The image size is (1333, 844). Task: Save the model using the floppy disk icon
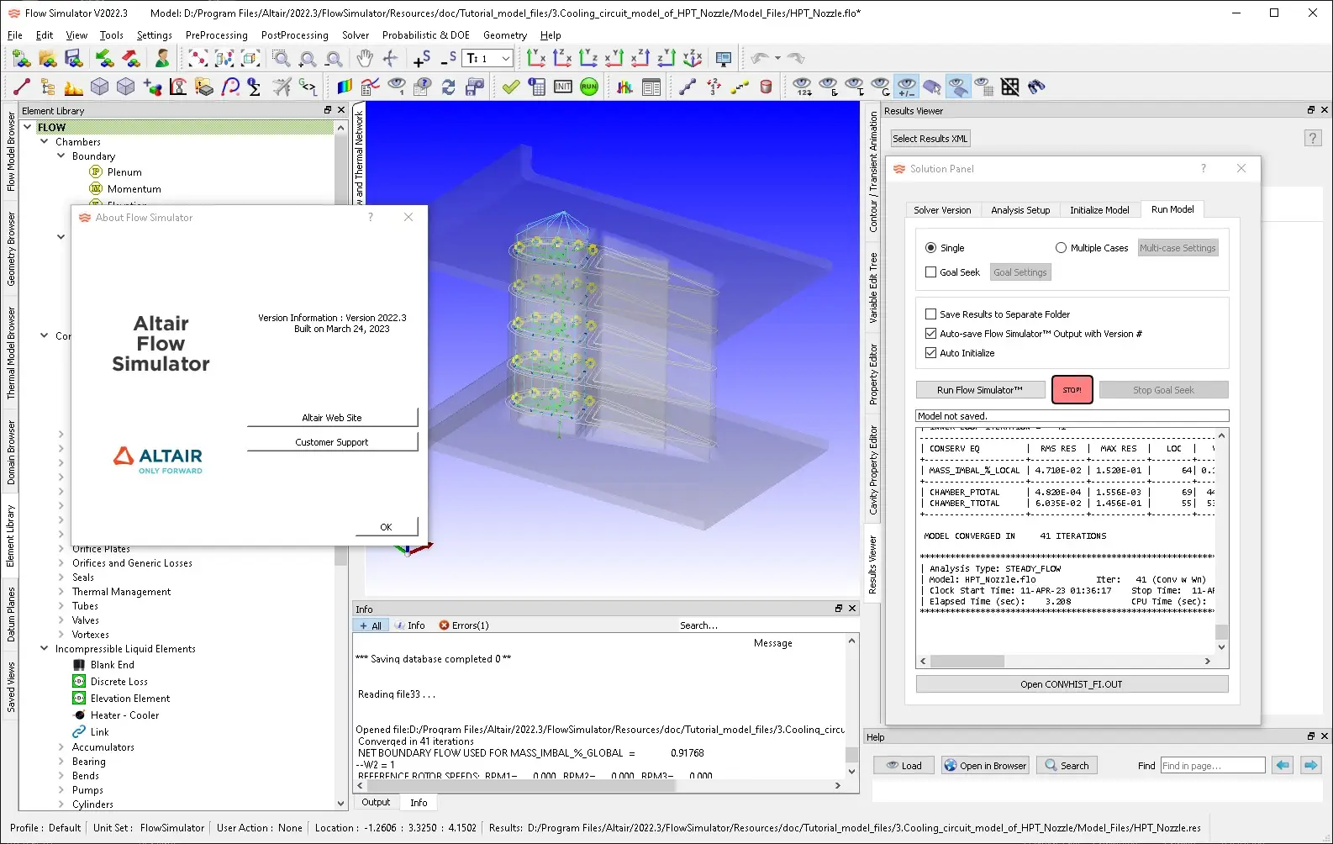click(x=73, y=58)
